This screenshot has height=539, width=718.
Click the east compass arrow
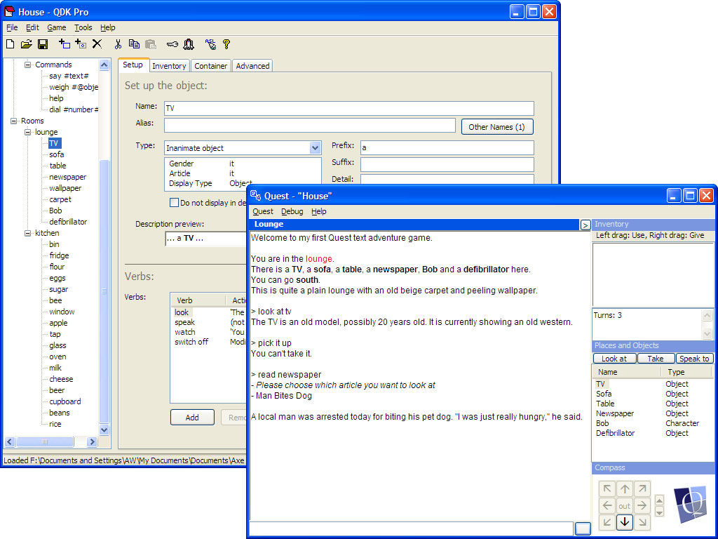(x=642, y=505)
